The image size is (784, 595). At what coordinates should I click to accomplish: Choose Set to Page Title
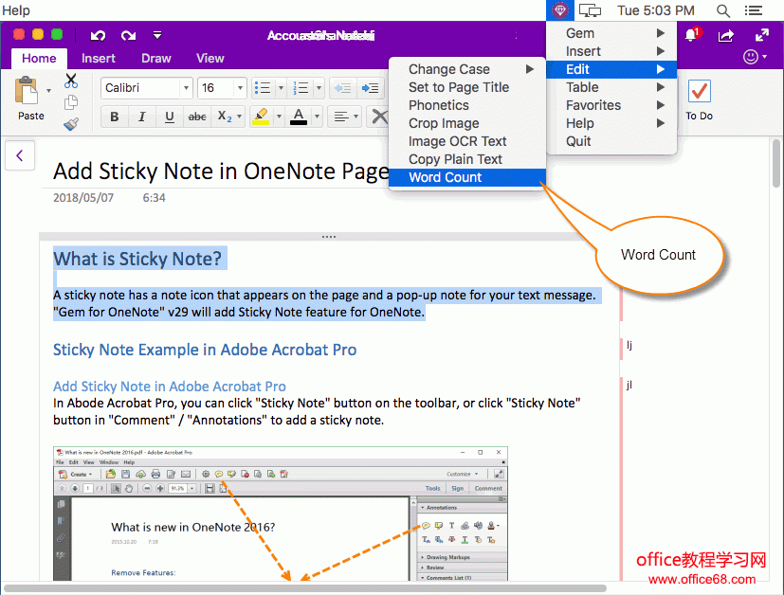point(467,87)
